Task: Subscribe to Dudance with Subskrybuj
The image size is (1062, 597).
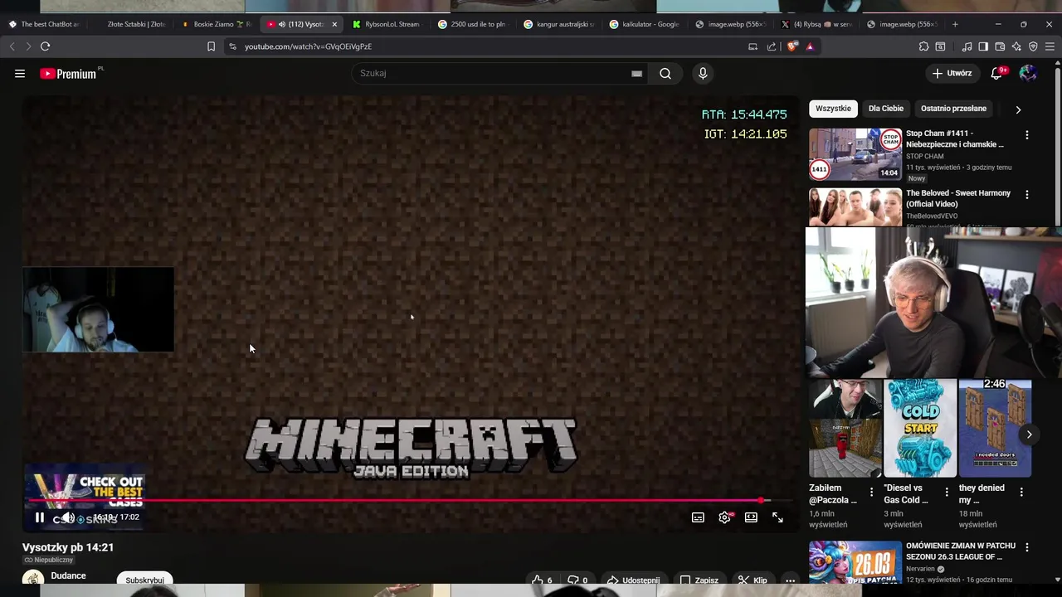Action: [144, 580]
